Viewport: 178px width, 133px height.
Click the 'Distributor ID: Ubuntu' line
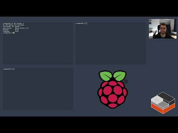(x=11, y=27)
